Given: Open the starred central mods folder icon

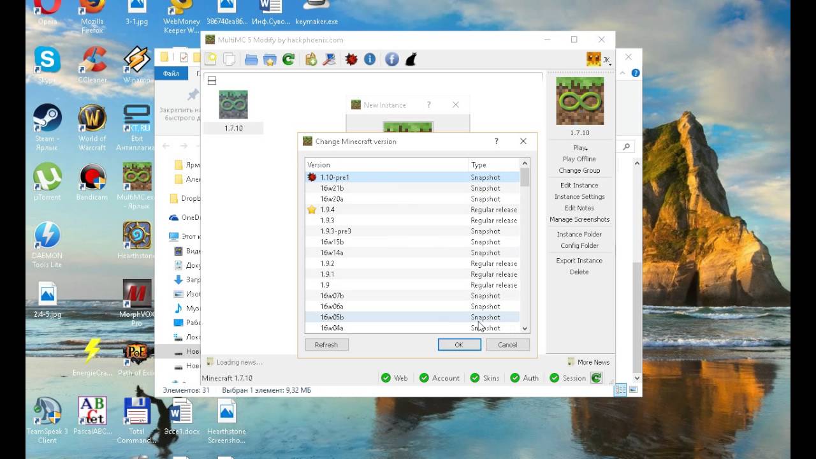Looking at the screenshot, I should [270, 59].
